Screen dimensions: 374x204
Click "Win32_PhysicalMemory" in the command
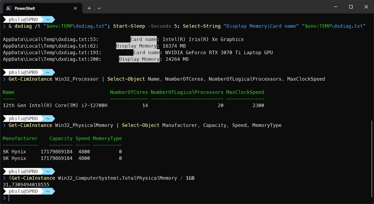[x=84, y=125]
